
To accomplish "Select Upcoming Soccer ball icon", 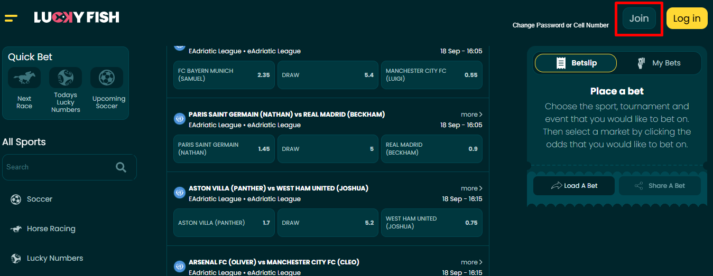I will coord(107,78).
